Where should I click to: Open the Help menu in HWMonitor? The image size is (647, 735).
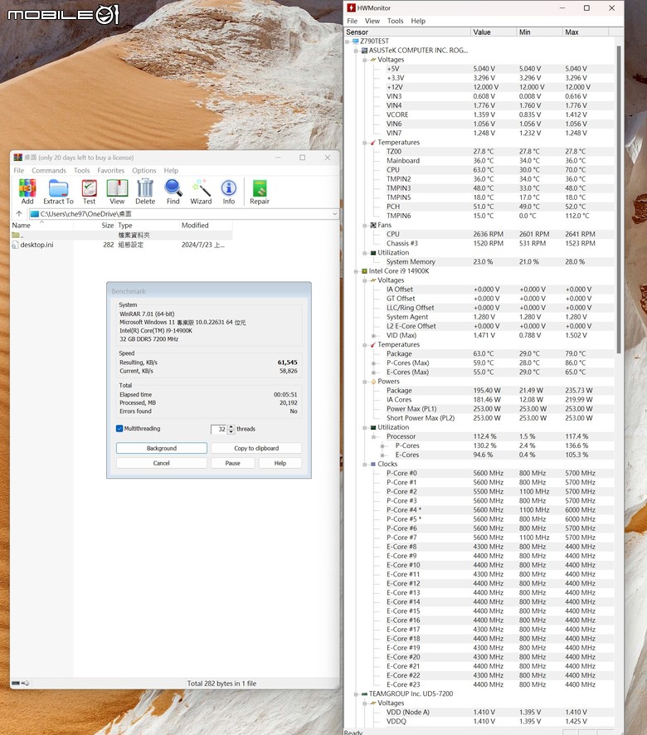coord(418,21)
